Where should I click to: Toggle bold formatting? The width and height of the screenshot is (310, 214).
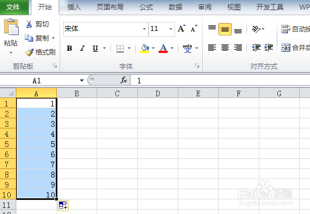point(69,48)
